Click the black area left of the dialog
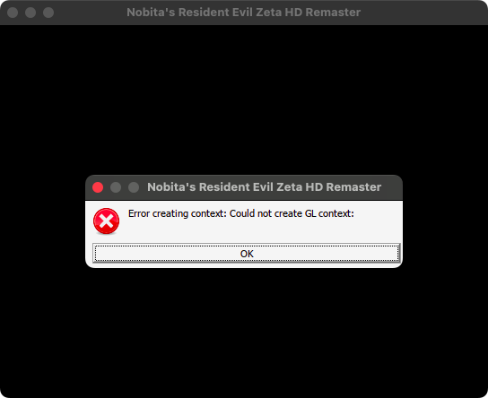488x398 pixels. (x=42, y=221)
